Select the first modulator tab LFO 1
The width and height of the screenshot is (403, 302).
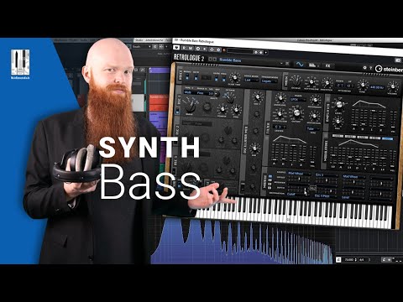tap(338, 136)
